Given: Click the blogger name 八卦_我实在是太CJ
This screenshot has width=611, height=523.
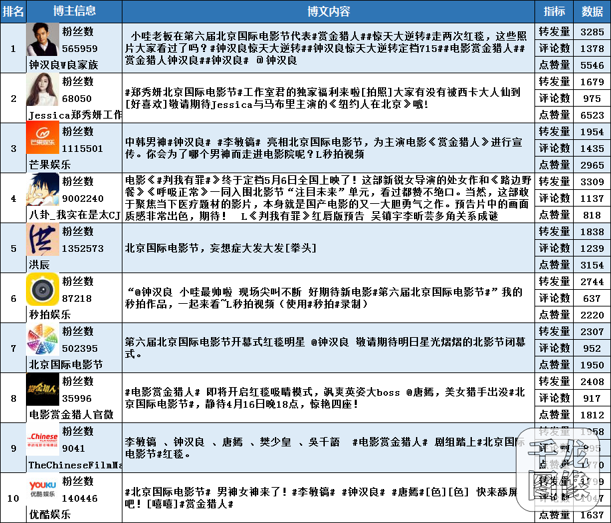Looking at the screenshot, I should tap(75, 215).
